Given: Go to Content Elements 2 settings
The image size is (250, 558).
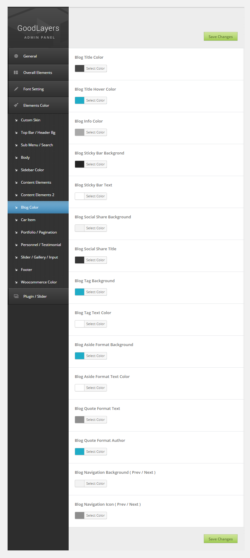Looking at the screenshot, I should click(x=37, y=195).
